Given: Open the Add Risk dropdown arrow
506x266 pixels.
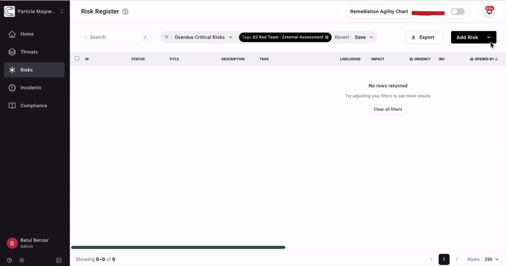Looking at the screenshot, I should pos(489,37).
